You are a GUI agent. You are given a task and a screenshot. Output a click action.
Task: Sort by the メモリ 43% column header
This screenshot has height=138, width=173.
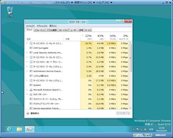click(99, 37)
